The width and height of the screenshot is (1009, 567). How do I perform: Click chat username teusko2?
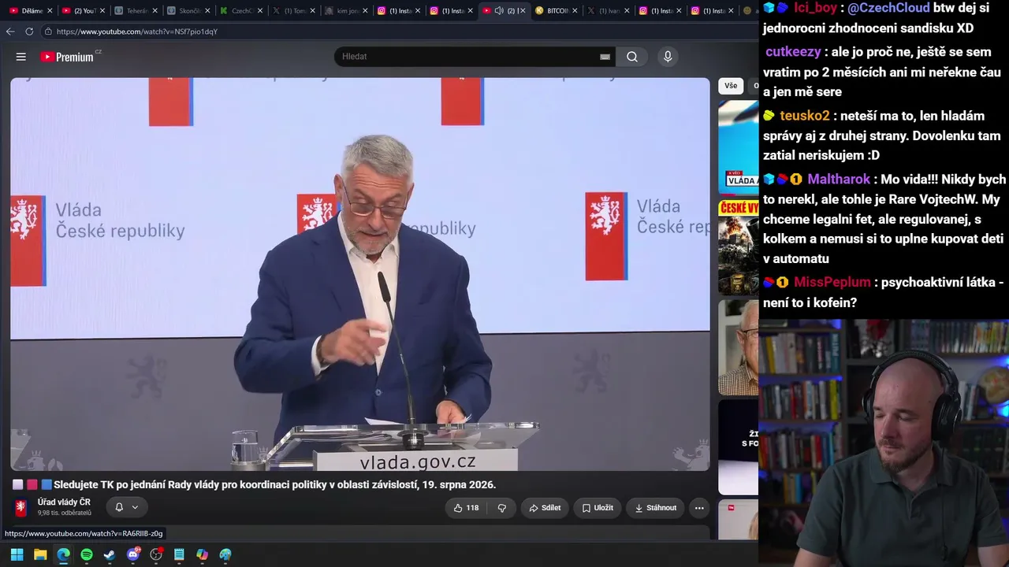(x=805, y=116)
